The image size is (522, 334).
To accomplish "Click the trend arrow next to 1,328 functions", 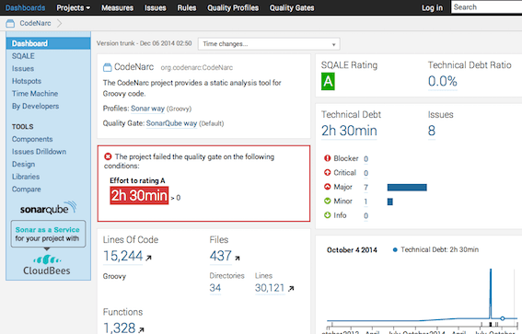I will tap(141, 329).
